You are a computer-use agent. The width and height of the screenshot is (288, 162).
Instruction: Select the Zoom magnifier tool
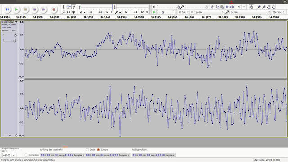(63, 12)
